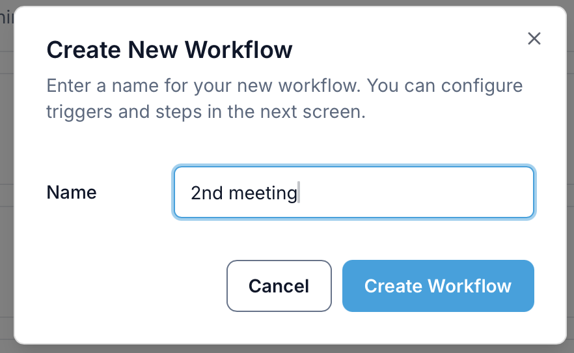The image size is (574, 353).
Task: Confirm workflow creation with the blue button
Action: pos(438,286)
